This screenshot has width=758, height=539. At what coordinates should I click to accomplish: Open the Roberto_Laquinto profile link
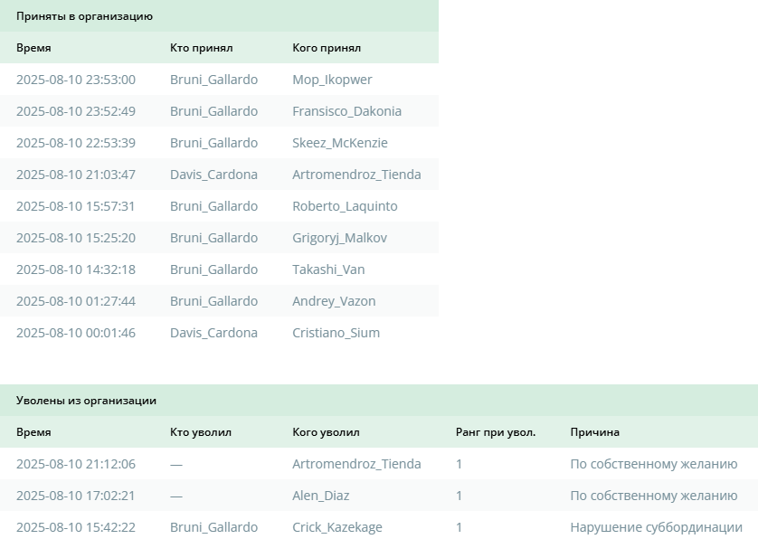pos(345,206)
